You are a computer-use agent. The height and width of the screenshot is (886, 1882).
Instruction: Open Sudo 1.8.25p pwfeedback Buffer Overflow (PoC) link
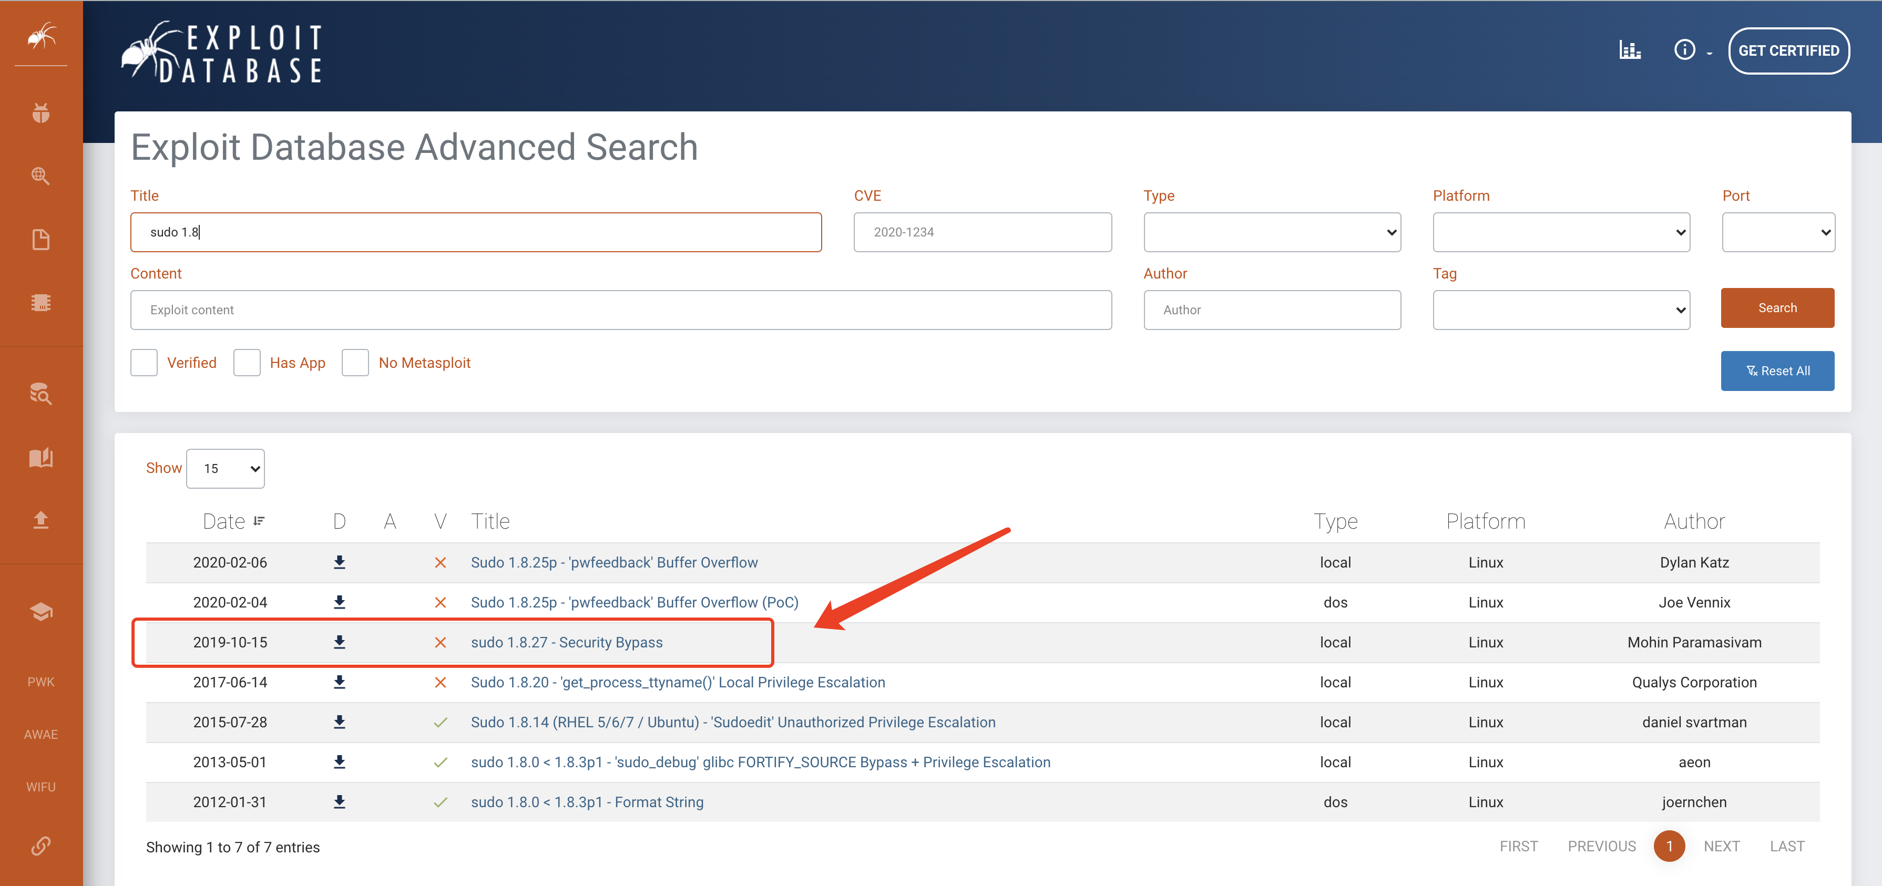pyautogui.click(x=634, y=603)
